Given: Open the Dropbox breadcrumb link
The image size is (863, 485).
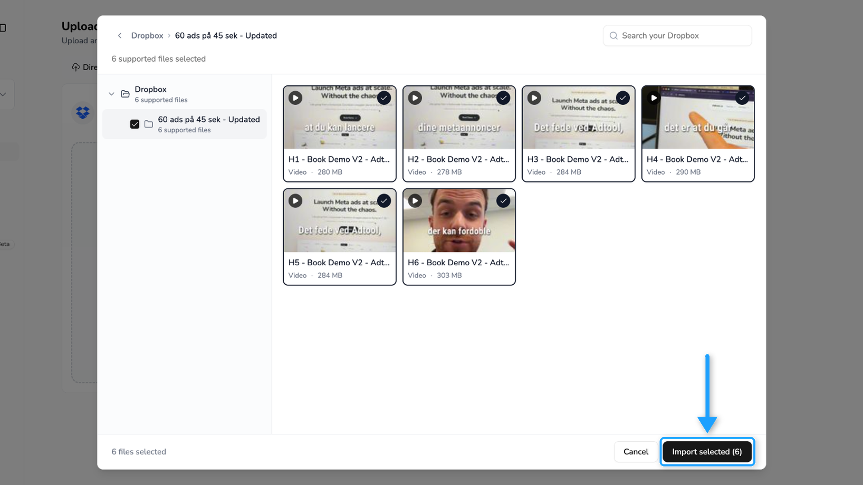Looking at the screenshot, I should coord(147,35).
